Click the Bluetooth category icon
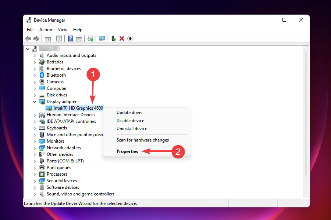Viewport: 331px width, 220px height. click(42, 75)
